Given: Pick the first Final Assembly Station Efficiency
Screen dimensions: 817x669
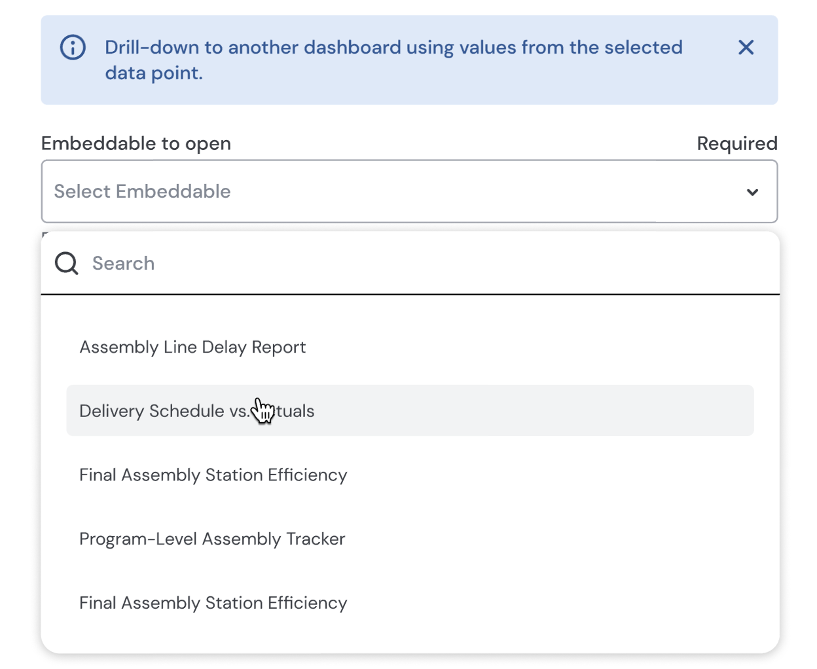Looking at the screenshot, I should pos(213,475).
